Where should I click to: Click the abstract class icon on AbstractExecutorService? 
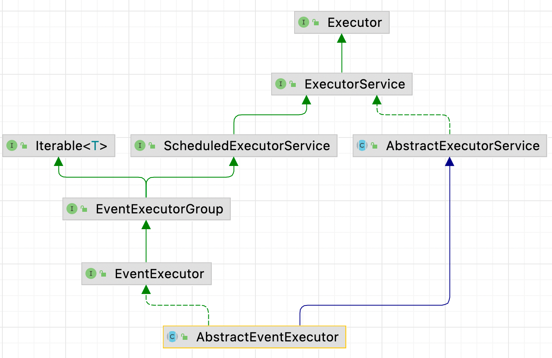[362, 145]
